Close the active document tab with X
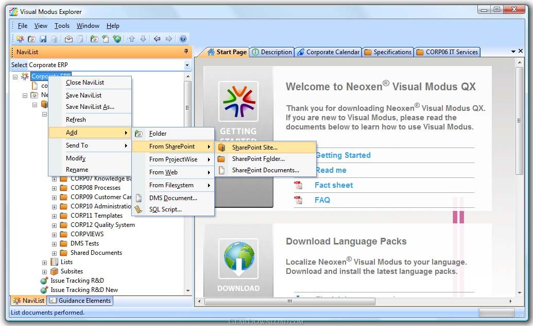The image size is (533, 326). tap(521, 51)
